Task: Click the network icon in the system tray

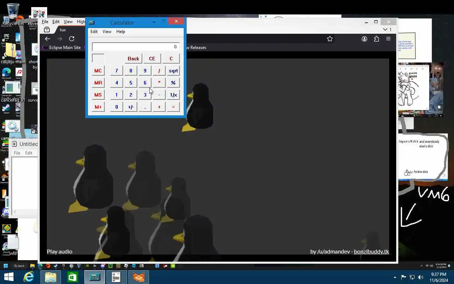Action: [412, 277]
